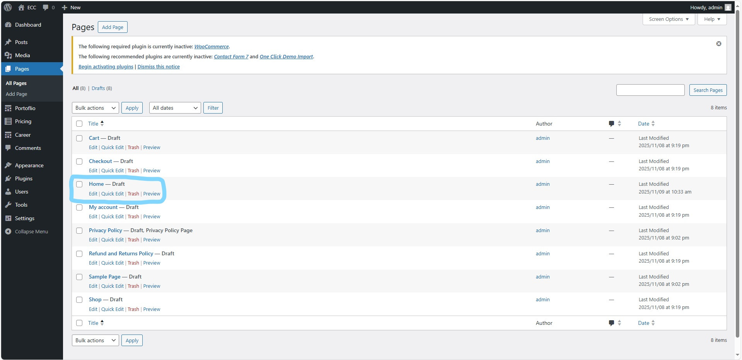Toggle the select-all checkbox in header row
The image size is (742, 360).
(79, 124)
